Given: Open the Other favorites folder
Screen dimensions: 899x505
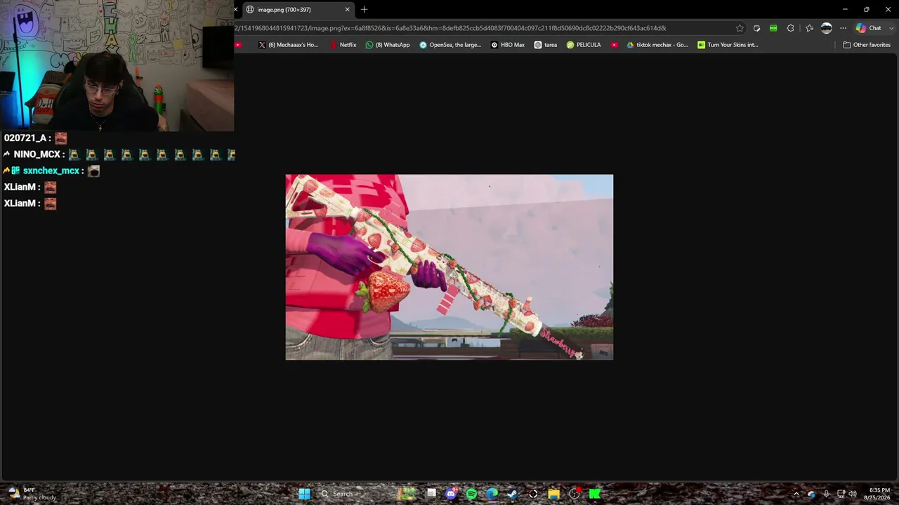Looking at the screenshot, I should click(x=867, y=45).
